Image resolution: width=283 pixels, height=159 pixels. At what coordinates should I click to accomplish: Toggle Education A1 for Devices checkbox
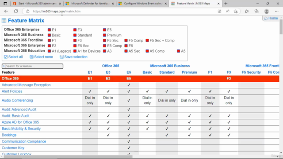point(75,51)
